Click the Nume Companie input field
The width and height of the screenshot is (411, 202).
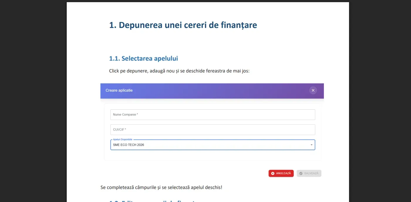pos(213,115)
